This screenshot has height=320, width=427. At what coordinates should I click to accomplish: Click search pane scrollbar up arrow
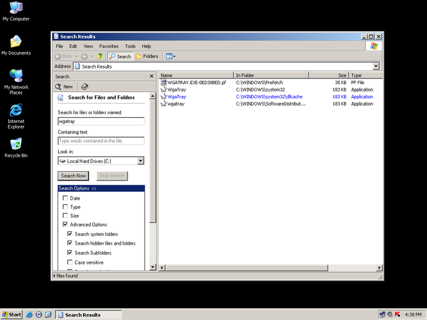tap(152, 96)
